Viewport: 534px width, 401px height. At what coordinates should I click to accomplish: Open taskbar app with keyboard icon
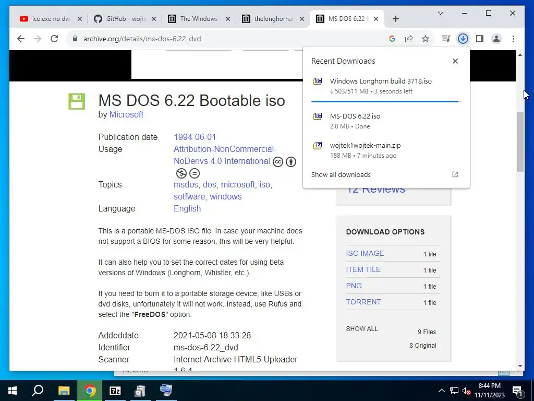coord(166,391)
